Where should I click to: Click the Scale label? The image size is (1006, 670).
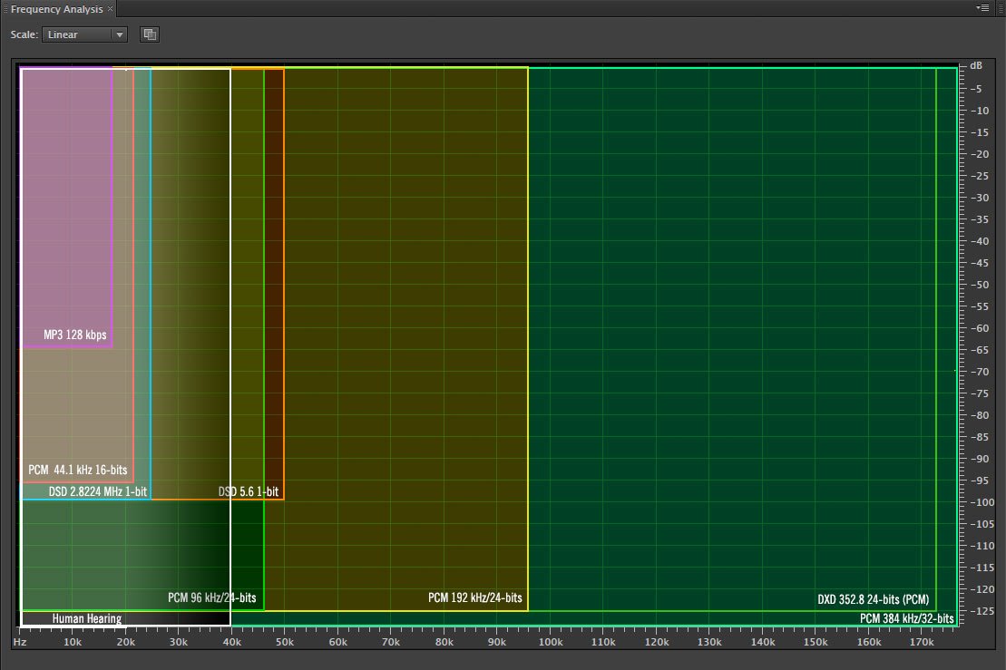coord(23,34)
